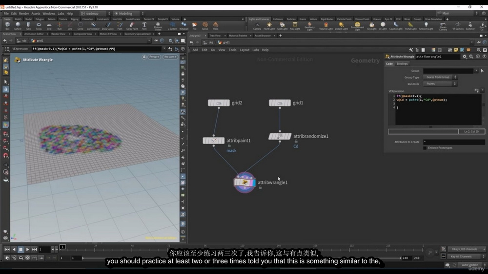Add an Area Light
Viewport: 488px width, 274px height.
295,26
